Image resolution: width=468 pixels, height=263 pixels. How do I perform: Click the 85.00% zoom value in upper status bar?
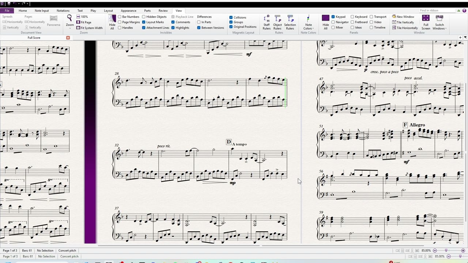[426, 251]
